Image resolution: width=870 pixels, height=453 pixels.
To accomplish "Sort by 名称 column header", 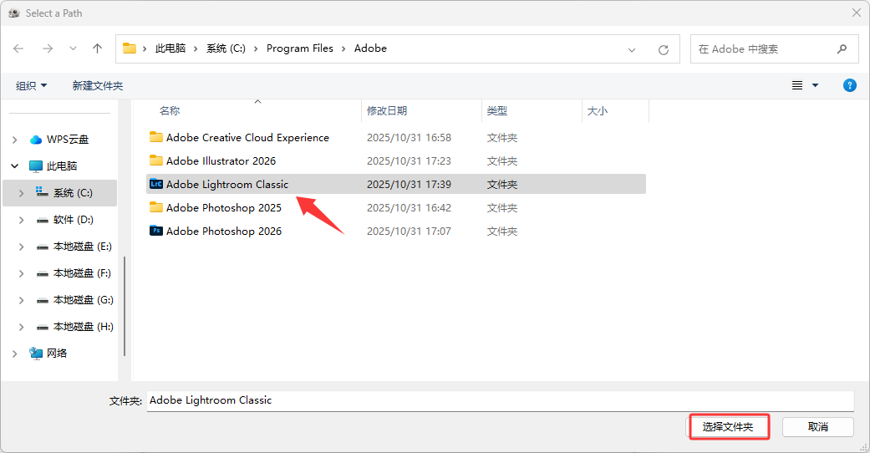I will pyautogui.click(x=169, y=110).
